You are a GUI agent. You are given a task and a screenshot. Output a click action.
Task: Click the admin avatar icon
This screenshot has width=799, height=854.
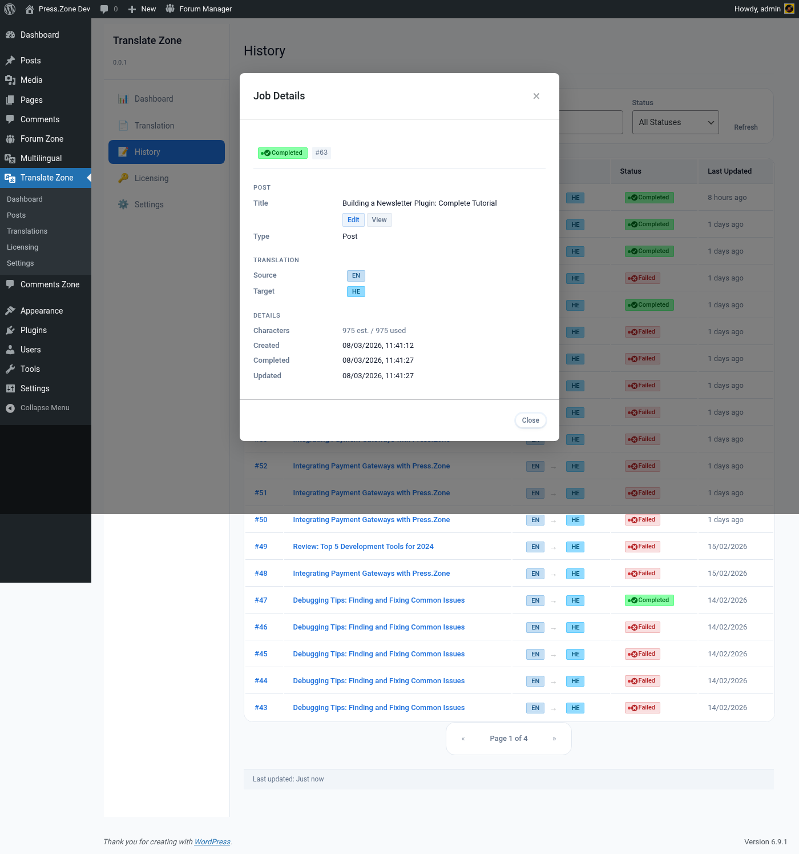click(789, 9)
